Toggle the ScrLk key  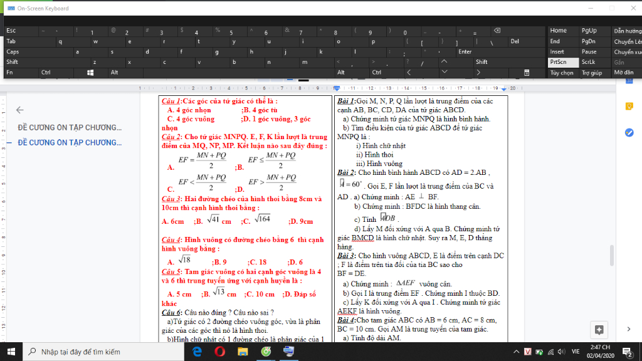[x=594, y=62]
